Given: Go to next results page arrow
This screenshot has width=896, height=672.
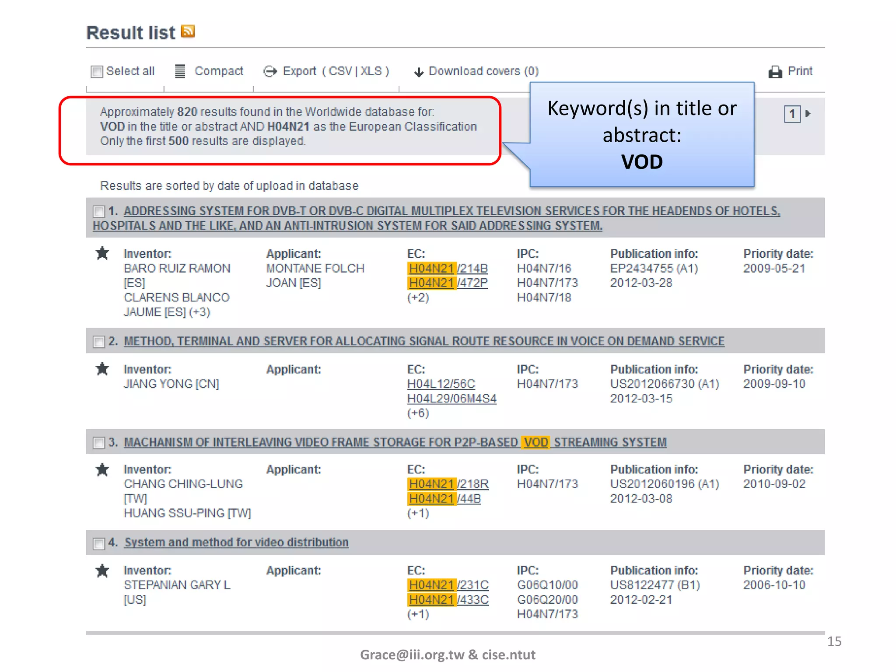Looking at the screenshot, I should tap(808, 114).
